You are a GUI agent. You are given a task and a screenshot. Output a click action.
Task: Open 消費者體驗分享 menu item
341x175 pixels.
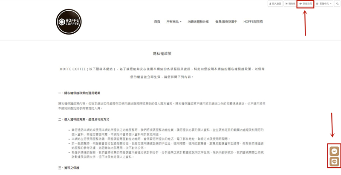coord(198,21)
